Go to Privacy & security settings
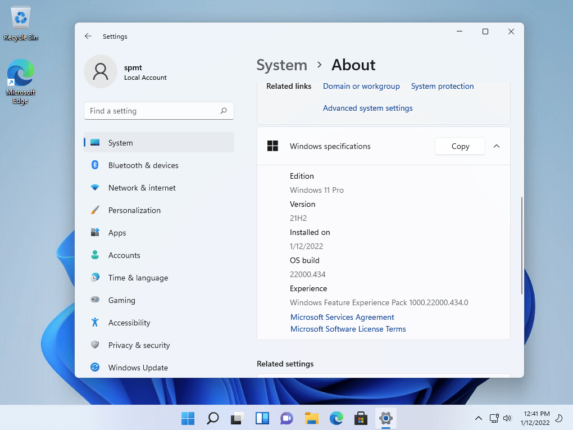Viewport: 573px width, 430px height. 159,345
